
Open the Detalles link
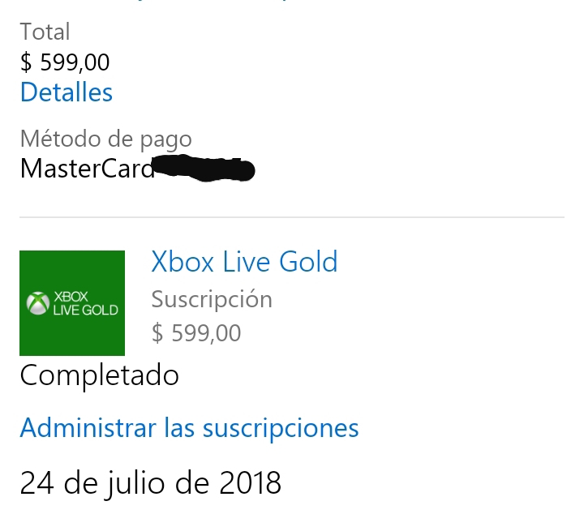click(x=67, y=92)
